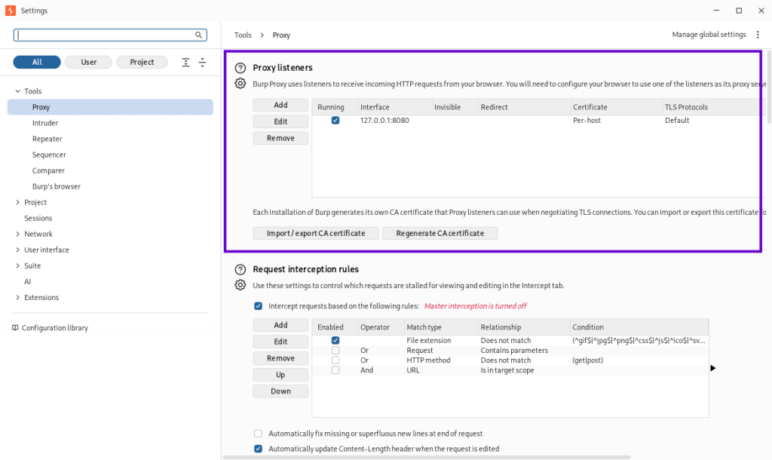772x460 pixels.
Task: Add a new proxy listener
Action: click(x=280, y=105)
